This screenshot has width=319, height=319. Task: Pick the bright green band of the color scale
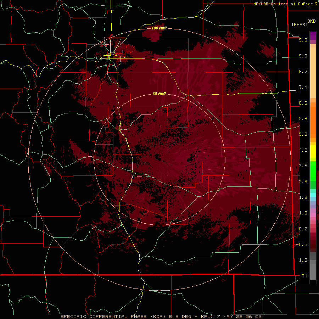[313, 171]
